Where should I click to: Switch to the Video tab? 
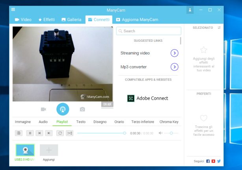pos(23,20)
